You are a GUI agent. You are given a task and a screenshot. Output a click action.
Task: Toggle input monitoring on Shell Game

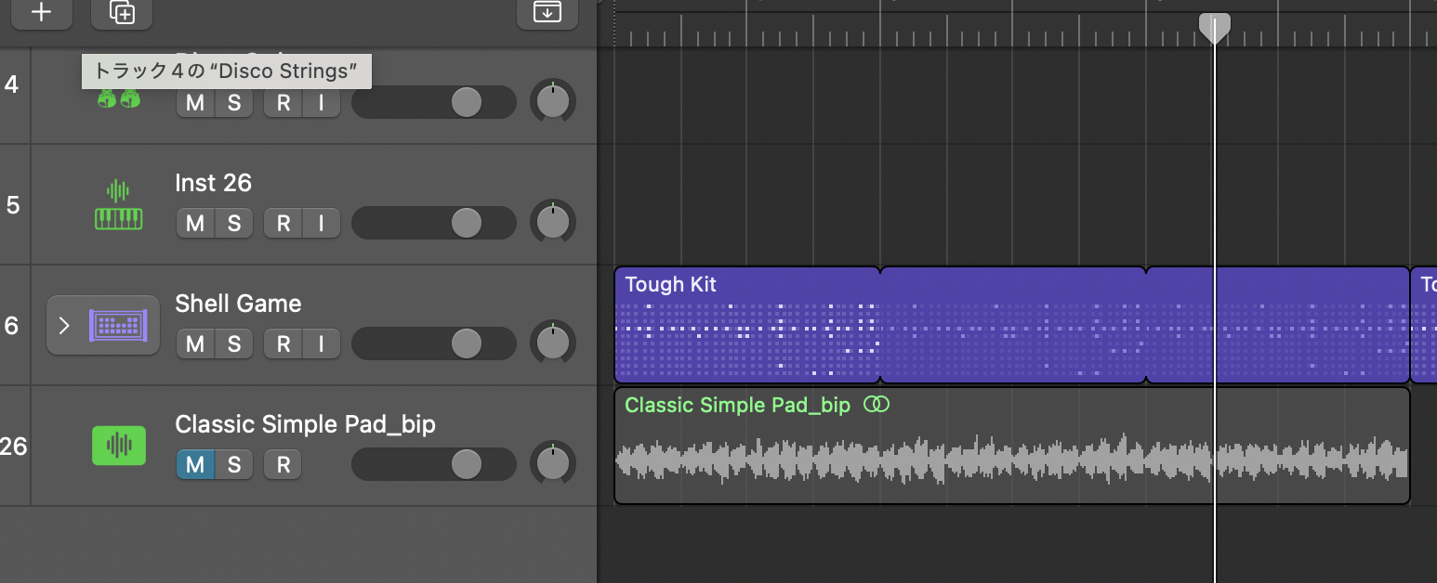click(322, 343)
